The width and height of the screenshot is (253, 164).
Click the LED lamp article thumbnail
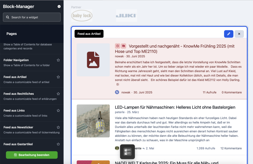(x=93, y=121)
